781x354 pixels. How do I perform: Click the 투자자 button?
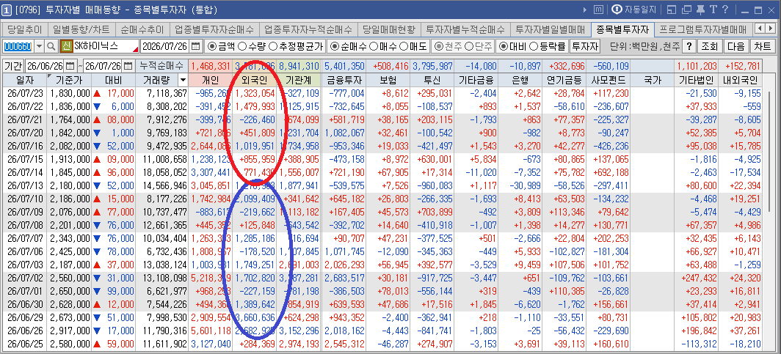[x=584, y=46]
